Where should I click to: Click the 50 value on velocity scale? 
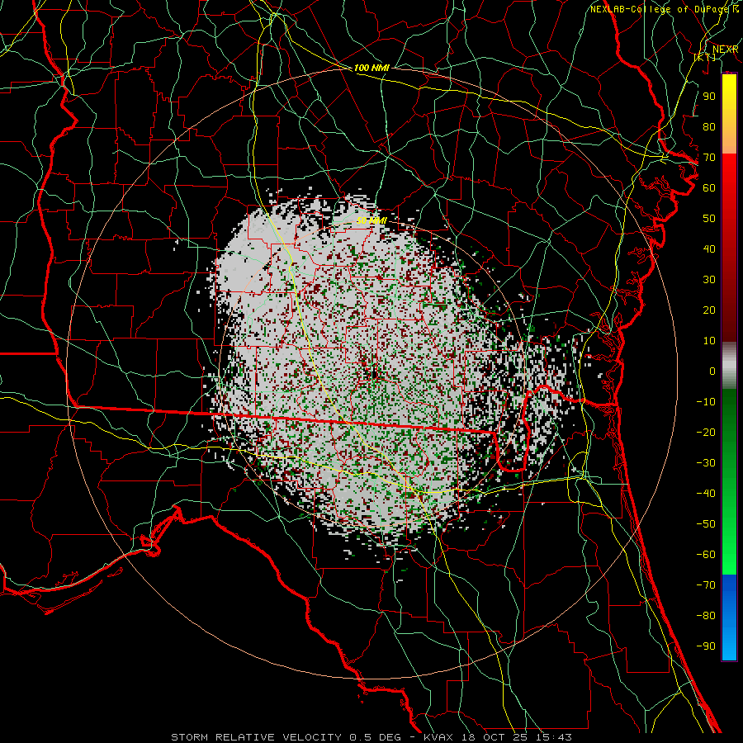(x=709, y=219)
